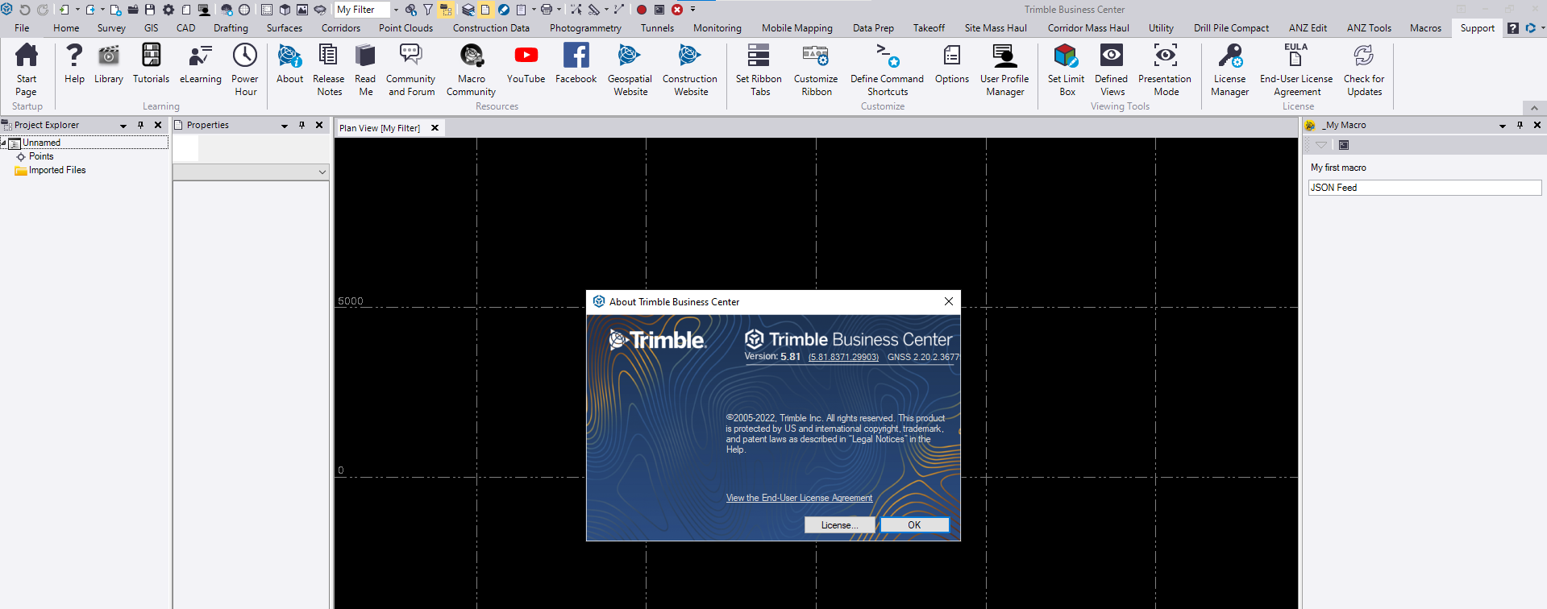1547x609 pixels.
Task: Click the ribbon help question mark icon
Action: coord(1512,28)
